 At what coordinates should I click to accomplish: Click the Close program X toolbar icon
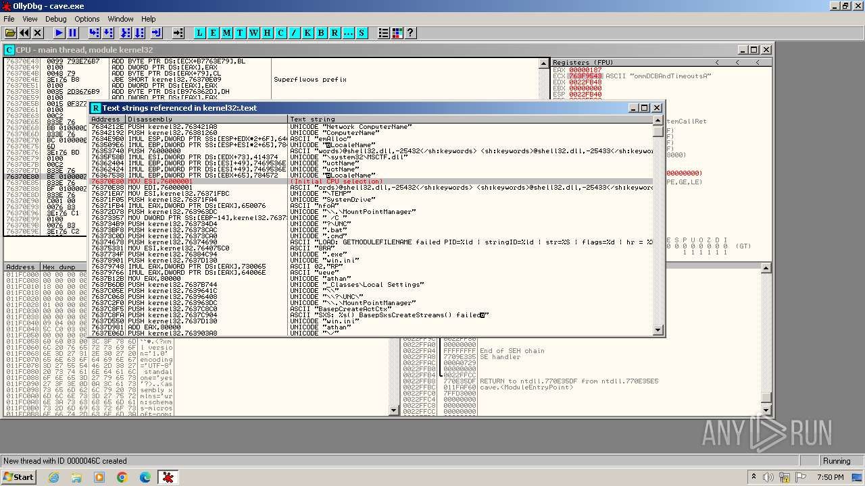(38, 32)
